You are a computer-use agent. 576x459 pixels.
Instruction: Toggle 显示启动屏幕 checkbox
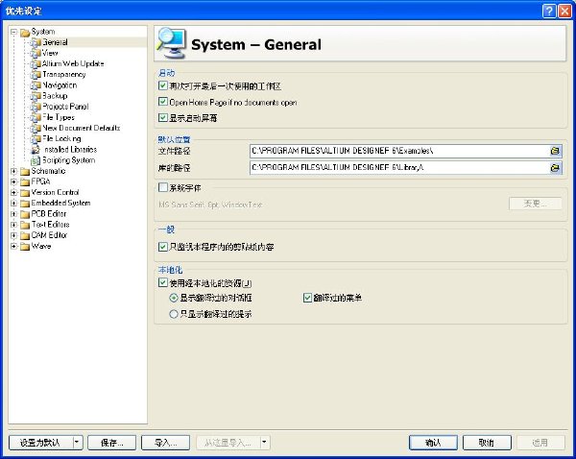pos(163,117)
